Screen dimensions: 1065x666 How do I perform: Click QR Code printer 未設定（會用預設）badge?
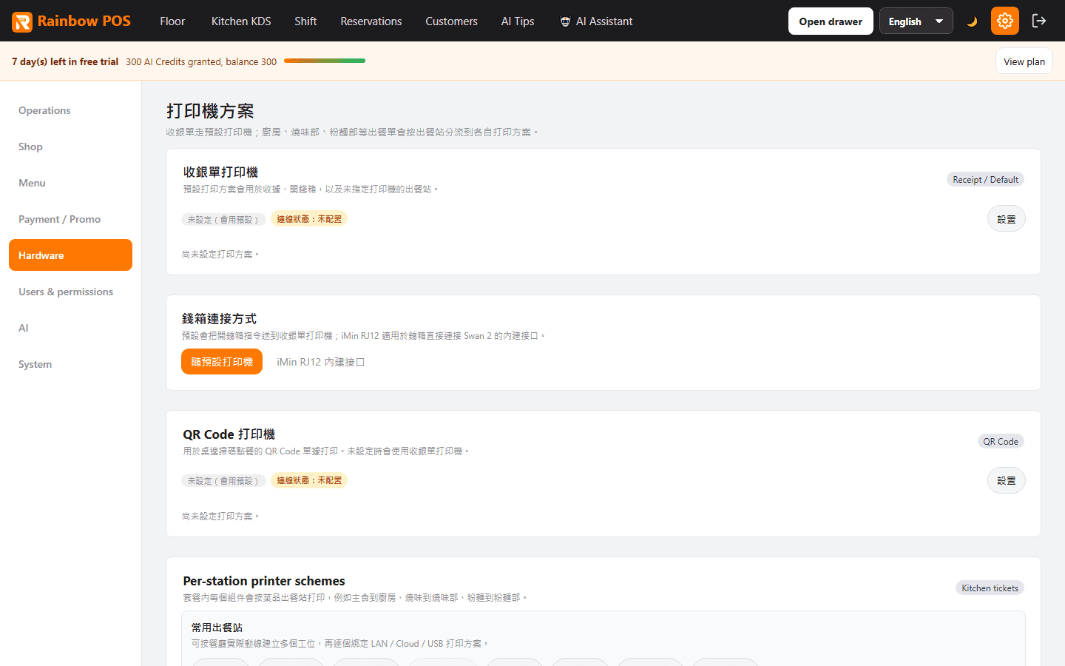[223, 481]
